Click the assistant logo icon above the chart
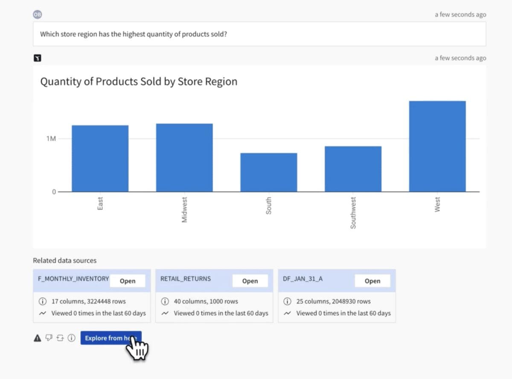The height and width of the screenshot is (379, 512). click(38, 58)
